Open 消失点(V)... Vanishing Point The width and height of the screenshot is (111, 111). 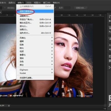point(35,33)
